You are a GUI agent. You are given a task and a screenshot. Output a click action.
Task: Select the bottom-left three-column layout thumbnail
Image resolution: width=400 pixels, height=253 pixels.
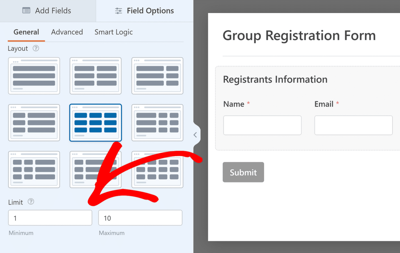pos(34,169)
